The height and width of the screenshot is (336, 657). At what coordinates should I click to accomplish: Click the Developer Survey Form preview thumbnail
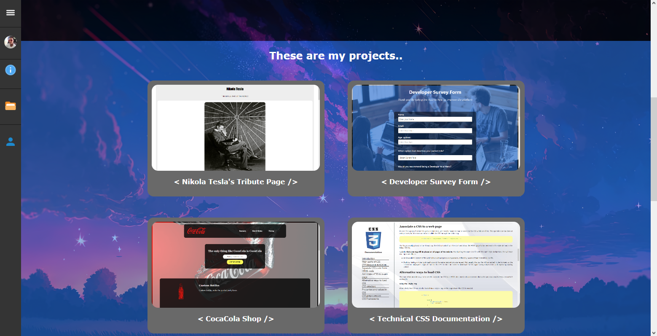[436, 127]
